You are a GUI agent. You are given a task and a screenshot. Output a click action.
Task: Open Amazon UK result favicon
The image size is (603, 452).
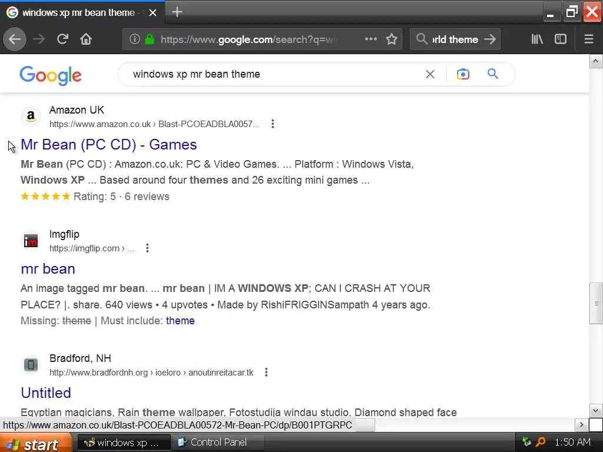point(31,116)
